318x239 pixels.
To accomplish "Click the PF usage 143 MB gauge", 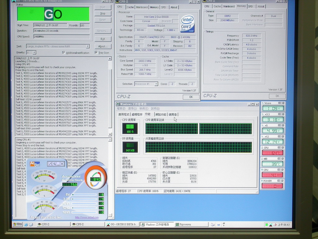I will tap(130, 147).
